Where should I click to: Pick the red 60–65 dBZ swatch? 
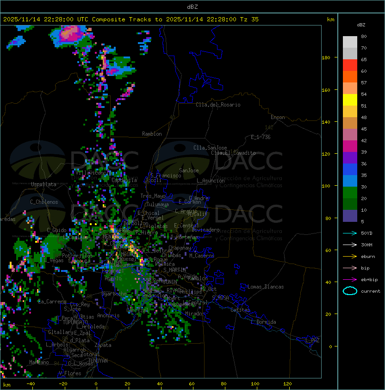[350, 65]
